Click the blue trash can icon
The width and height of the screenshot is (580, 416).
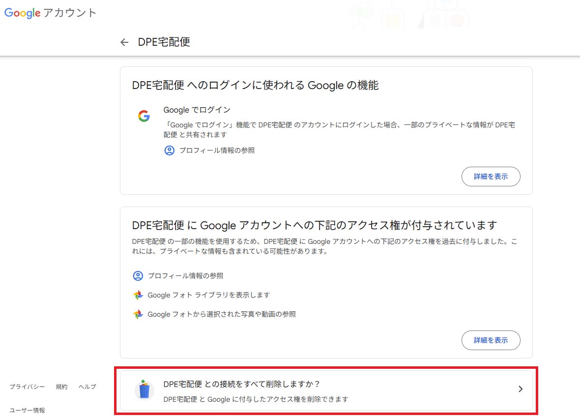[x=144, y=390]
